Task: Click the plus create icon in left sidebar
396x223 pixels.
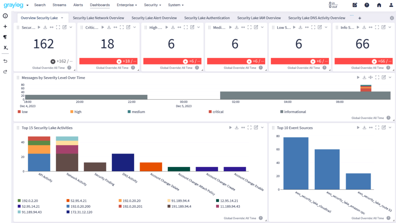Action: click(x=5, y=27)
